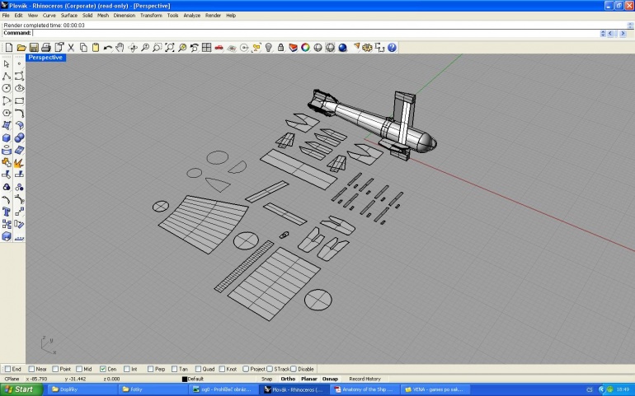Viewport: 635px width, 396px height.
Task: Toggle the Project osnap option
Action: [246, 369]
